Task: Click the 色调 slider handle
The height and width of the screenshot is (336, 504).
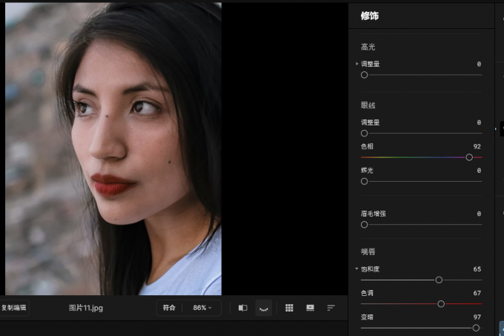Action: (441, 304)
